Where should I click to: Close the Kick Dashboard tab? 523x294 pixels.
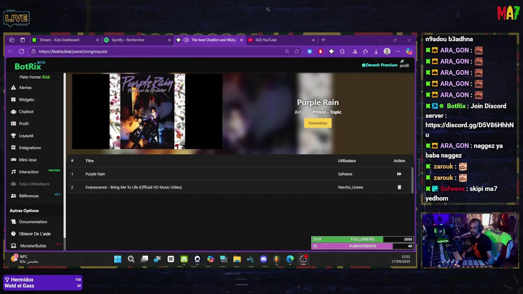(97, 40)
